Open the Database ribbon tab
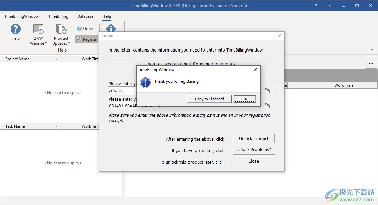 point(85,16)
